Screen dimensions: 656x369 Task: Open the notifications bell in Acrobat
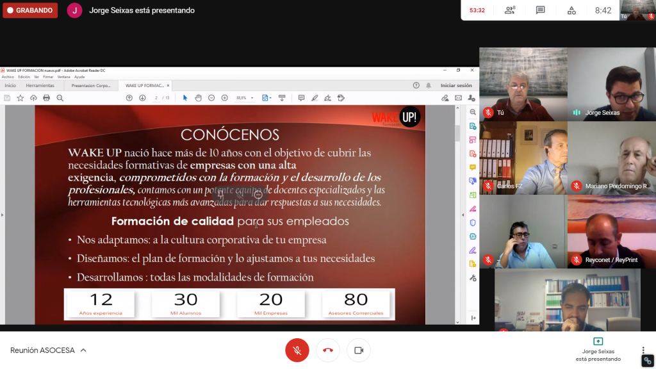pos(429,85)
